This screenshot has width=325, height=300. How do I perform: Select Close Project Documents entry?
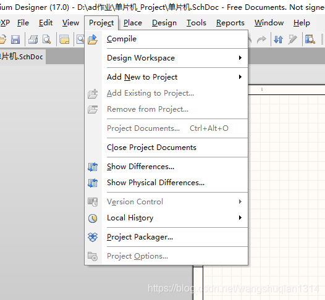pyautogui.click(x=166, y=148)
